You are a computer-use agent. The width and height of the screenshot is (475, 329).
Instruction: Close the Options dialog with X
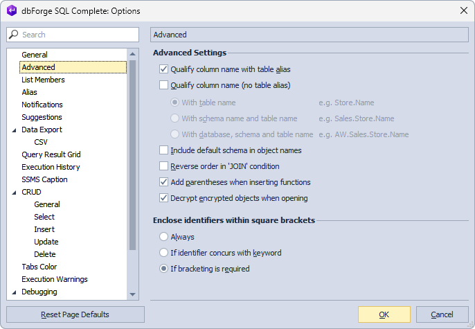[463, 10]
